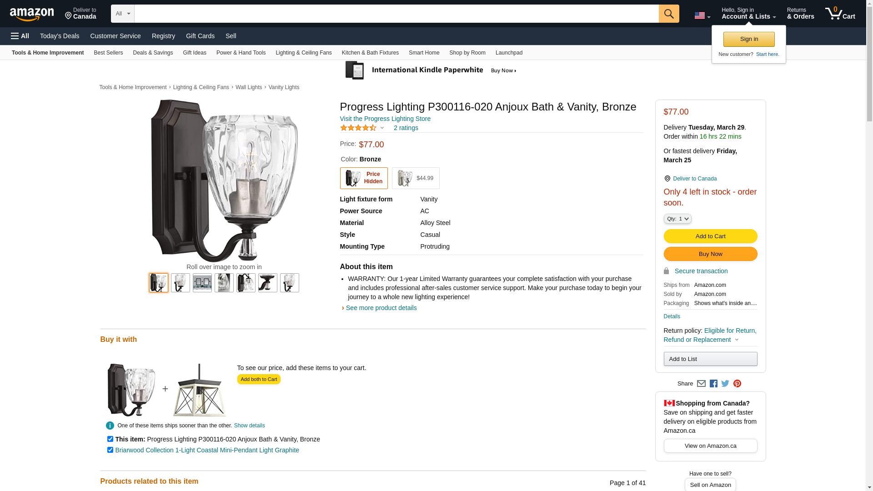The image size is (873, 491).
Task: Click the search magnifying glass button
Action: tap(668, 14)
